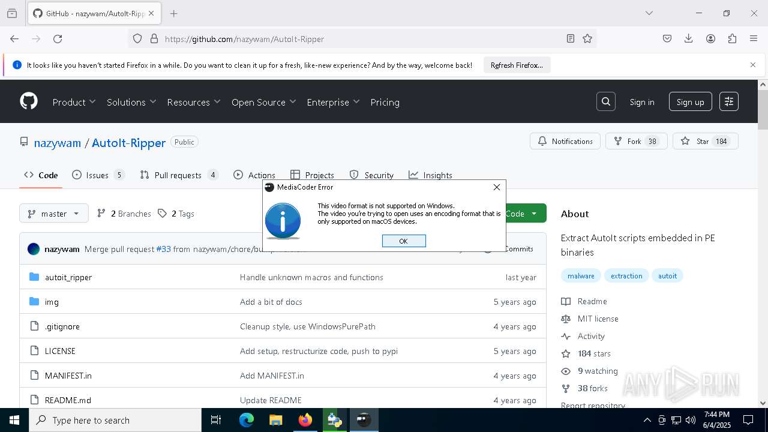This screenshot has width=768, height=432.
Task: Switch to the Projects tab
Action: [x=312, y=175]
